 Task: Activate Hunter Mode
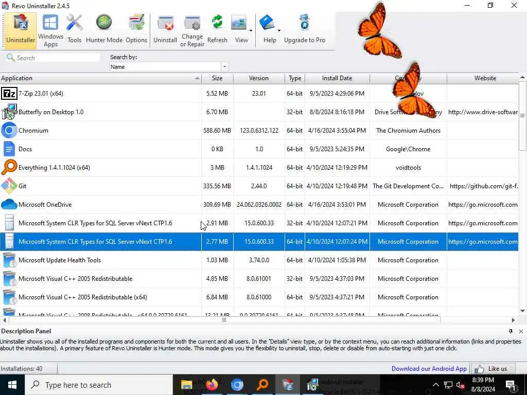point(104,30)
